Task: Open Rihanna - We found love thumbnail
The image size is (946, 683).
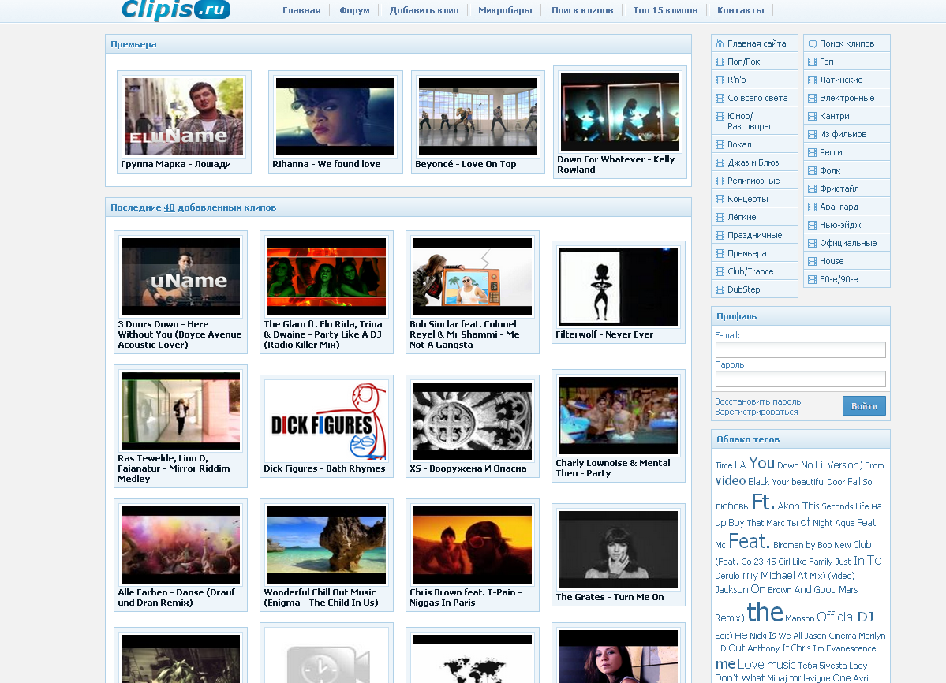Action: coord(335,117)
